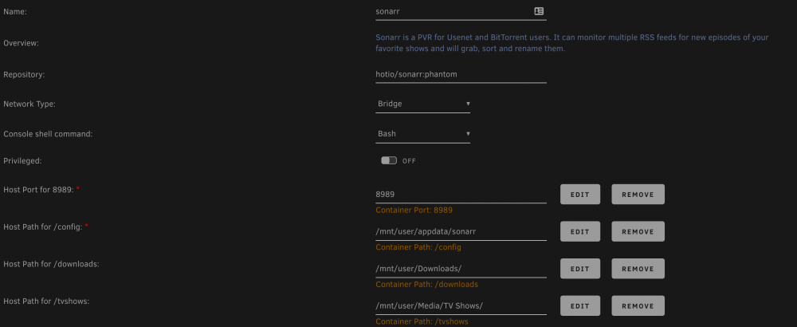The image size is (797, 327).
Task: Click the 'Host Port for 8989:' label
Action: (38, 190)
